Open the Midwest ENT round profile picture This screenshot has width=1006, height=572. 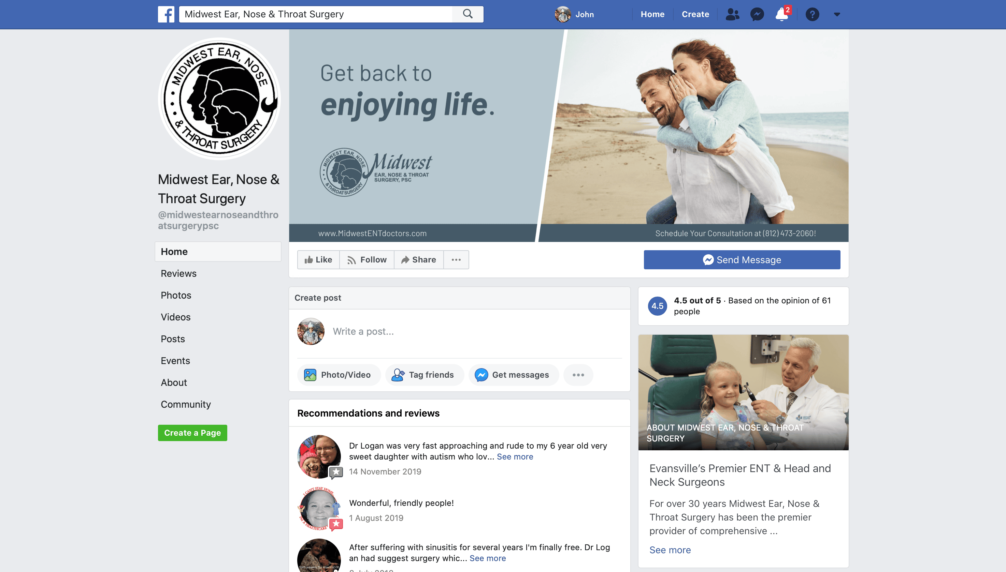tap(219, 99)
